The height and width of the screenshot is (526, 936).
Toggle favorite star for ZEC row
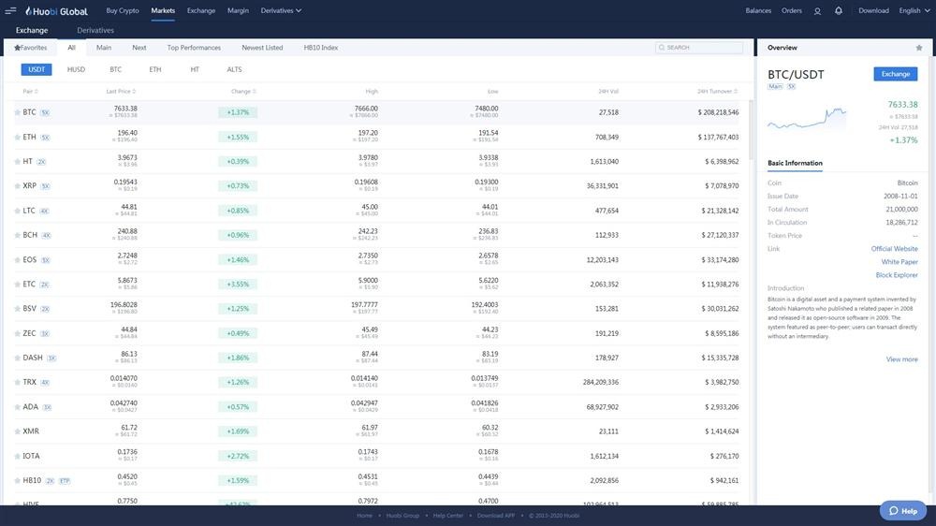tap(17, 334)
